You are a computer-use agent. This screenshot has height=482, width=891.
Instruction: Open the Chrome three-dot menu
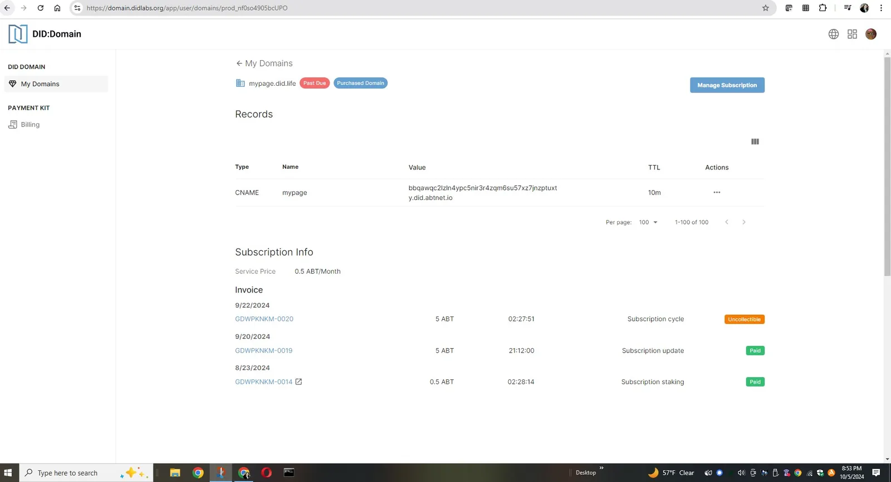tap(881, 8)
